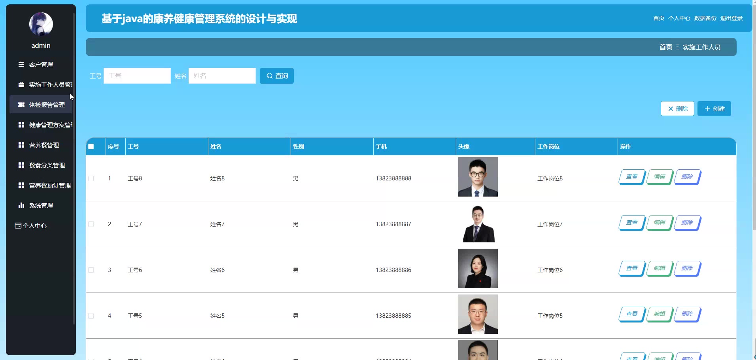Click the grid icon beside 健康管理方案管理

pyautogui.click(x=21, y=125)
